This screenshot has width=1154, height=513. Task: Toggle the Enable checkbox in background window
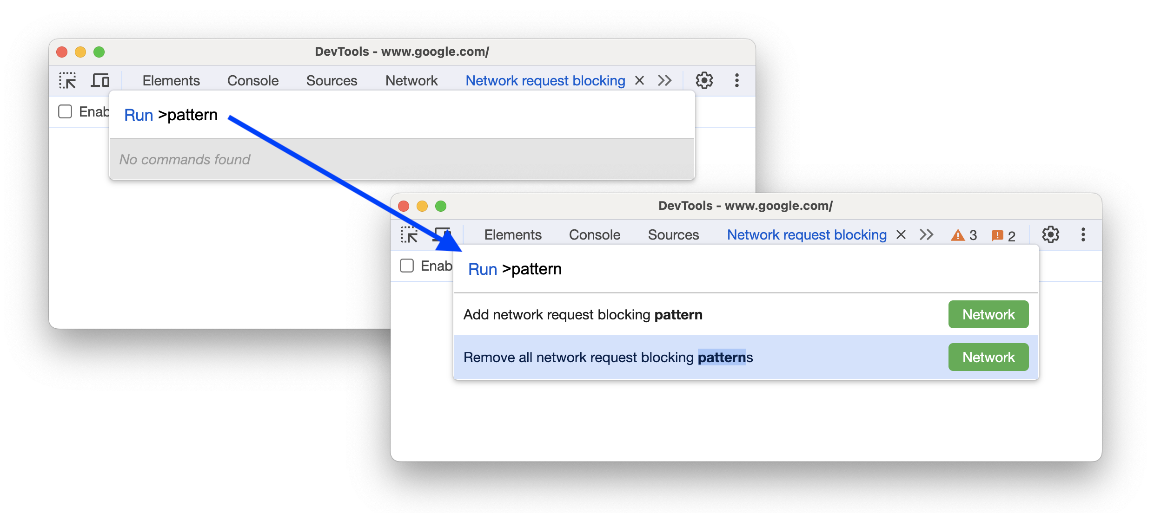[66, 112]
